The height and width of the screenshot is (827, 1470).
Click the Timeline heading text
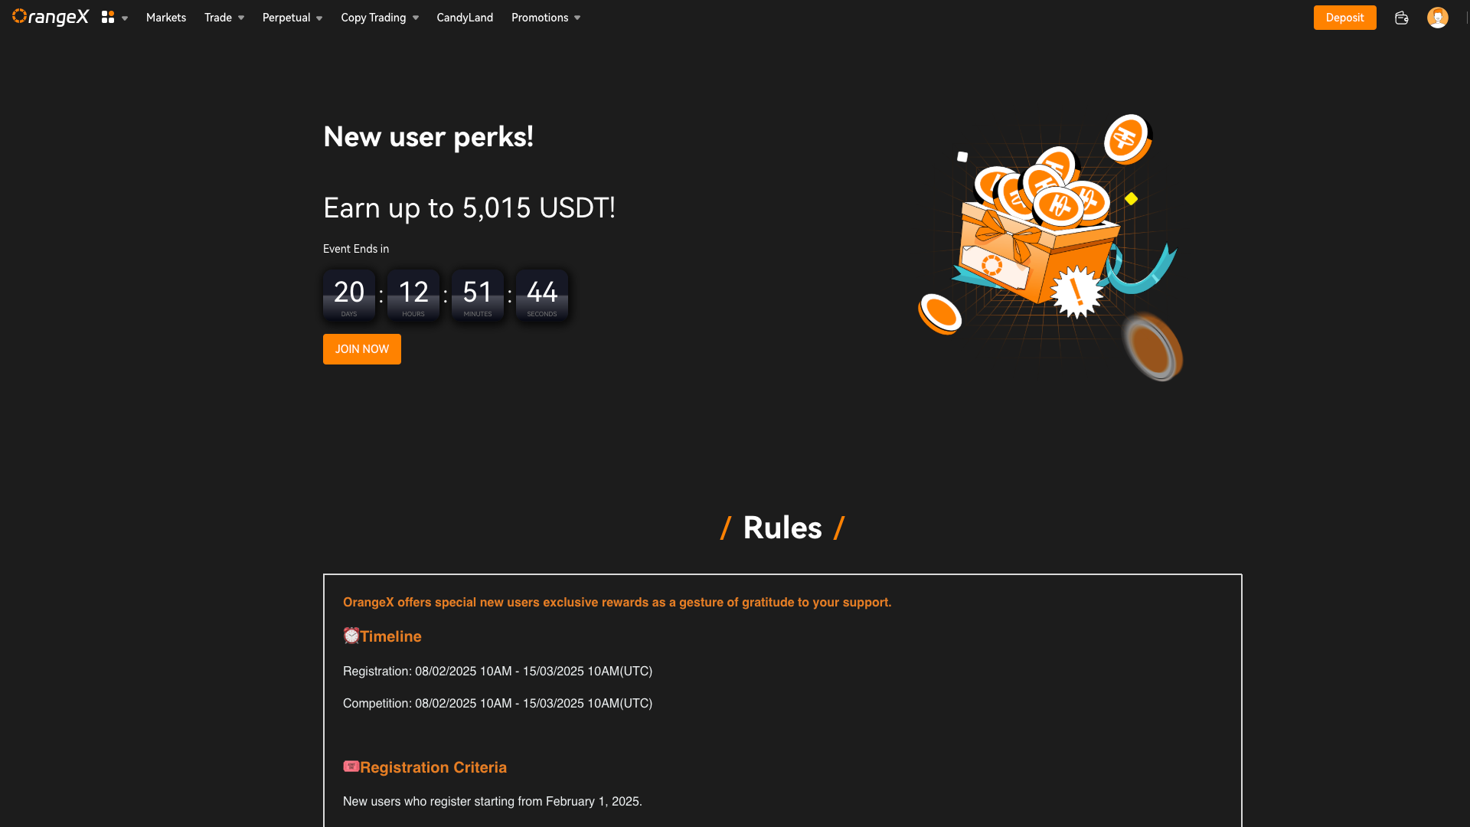[390, 636]
